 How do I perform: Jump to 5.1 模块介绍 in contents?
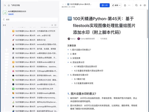80,79
